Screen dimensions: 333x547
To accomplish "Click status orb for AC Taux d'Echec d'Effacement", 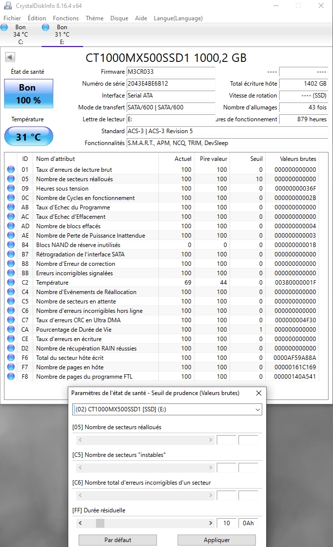I will (x=11, y=216).
